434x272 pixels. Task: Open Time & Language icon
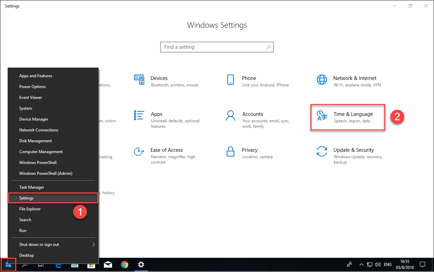(322, 116)
